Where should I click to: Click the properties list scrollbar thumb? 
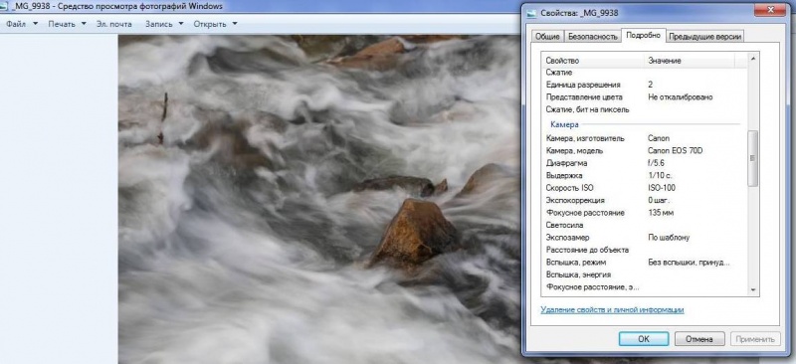click(753, 158)
